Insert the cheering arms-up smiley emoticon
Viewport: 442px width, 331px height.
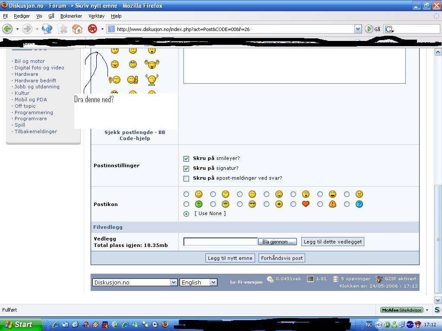pos(152,80)
